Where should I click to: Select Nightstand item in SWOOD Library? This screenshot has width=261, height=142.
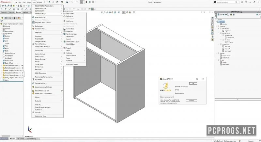coord(228,31)
